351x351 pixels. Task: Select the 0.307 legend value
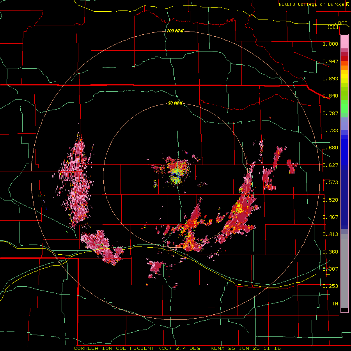pyautogui.click(x=330, y=269)
